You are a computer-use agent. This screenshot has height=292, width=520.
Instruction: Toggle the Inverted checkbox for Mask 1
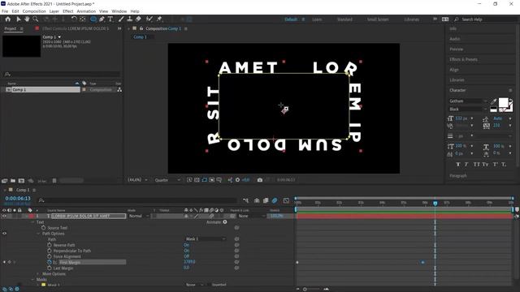pyautogui.click(x=209, y=285)
